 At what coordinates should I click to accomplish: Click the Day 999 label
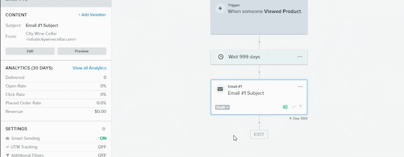click(298, 119)
